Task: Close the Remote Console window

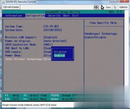Action: (x=125, y=1)
